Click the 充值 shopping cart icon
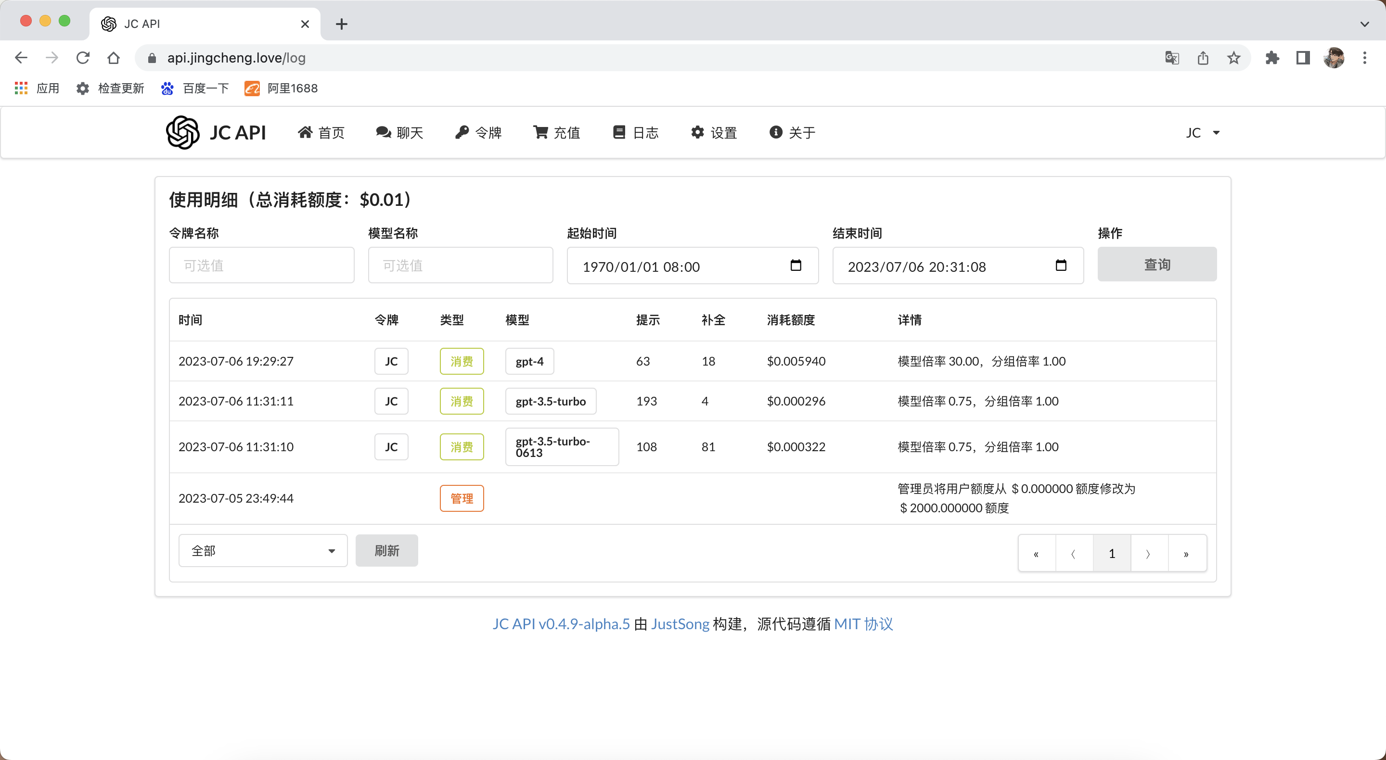This screenshot has width=1386, height=760. 540,132
